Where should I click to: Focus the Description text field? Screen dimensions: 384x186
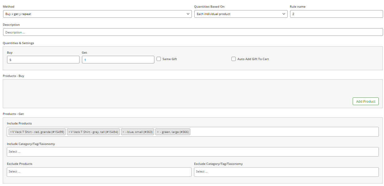pos(192,32)
